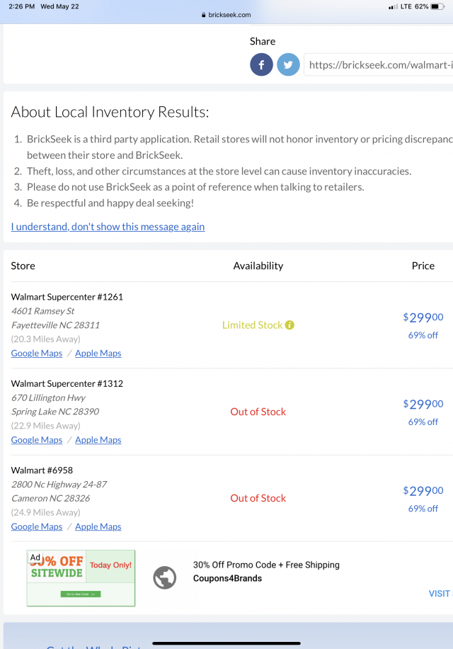Click '69% off' under Spring Lake store price
Screen dimensions: 453x649
click(x=423, y=422)
